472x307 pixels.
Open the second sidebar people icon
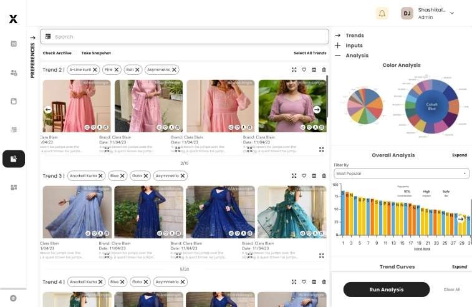click(14, 72)
